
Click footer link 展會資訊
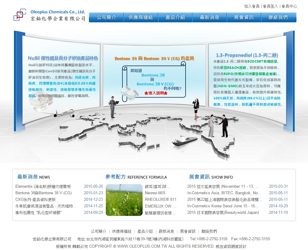[x=188, y=231]
